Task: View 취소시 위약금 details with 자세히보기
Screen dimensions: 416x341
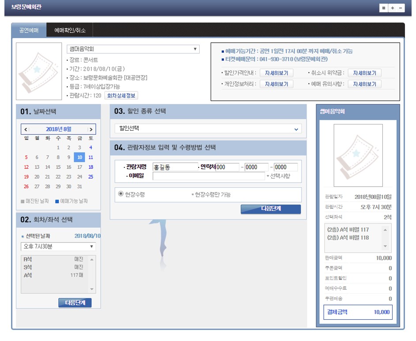Action: point(364,73)
